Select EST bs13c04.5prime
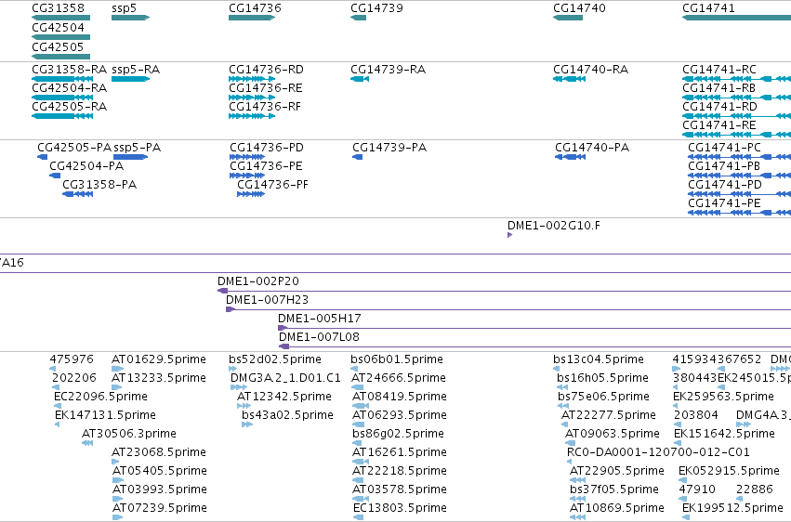791x522 pixels. tap(556, 370)
